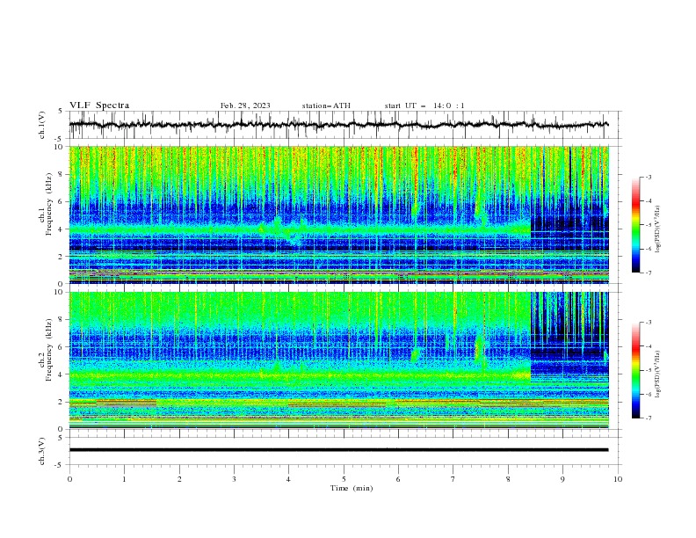The image size is (696, 538).
Task: Click the time axis tick label "5"
Action: (x=344, y=479)
